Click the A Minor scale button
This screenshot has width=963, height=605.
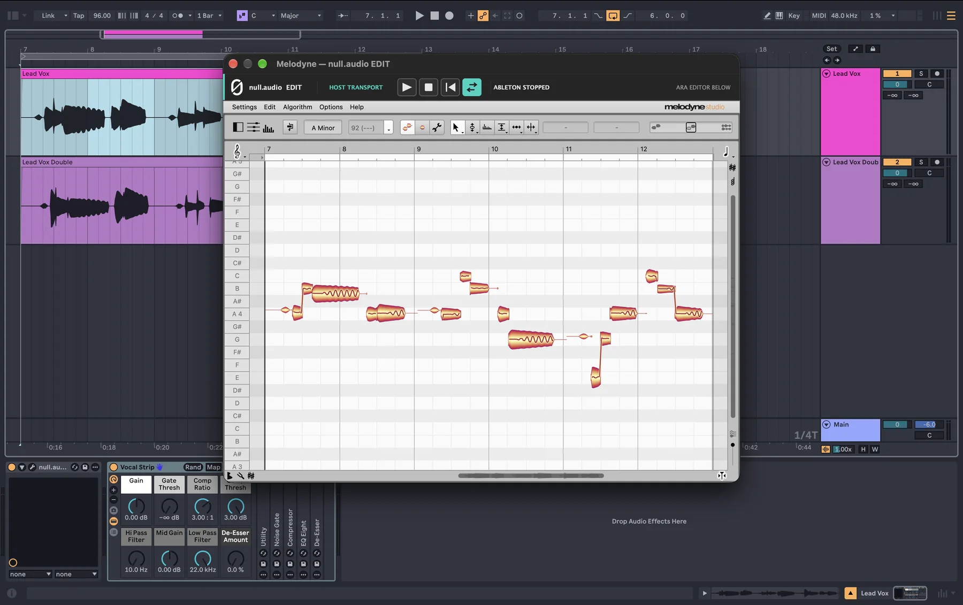click(323, 128)
